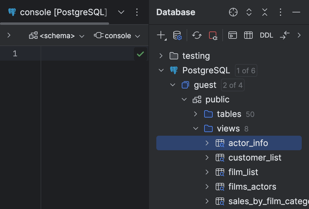The width and height of the screenshot is (309, 209).
Task: Open the DDL source viewer
Action: click(x=266, y=35)
